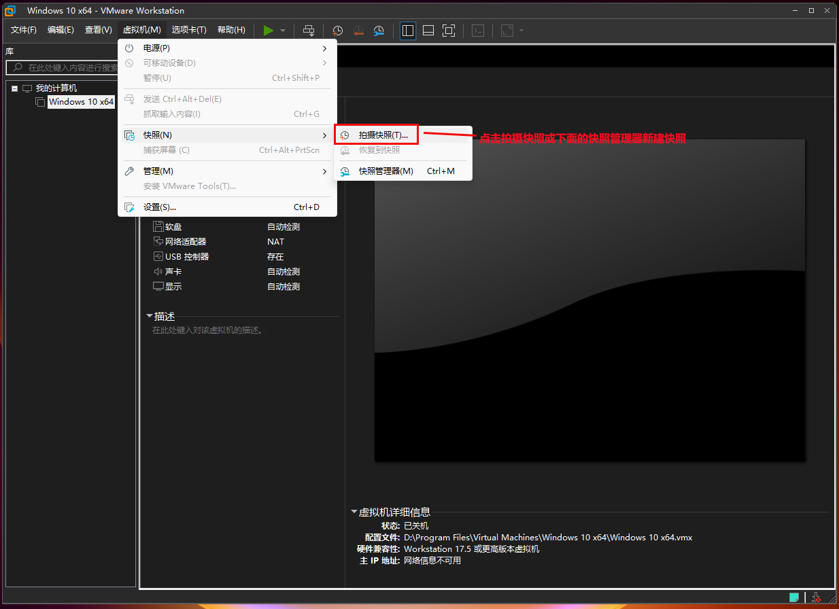The image size is (839, 609).
Task: Toggle the library sidebar view button
Action: pos(408,30)
